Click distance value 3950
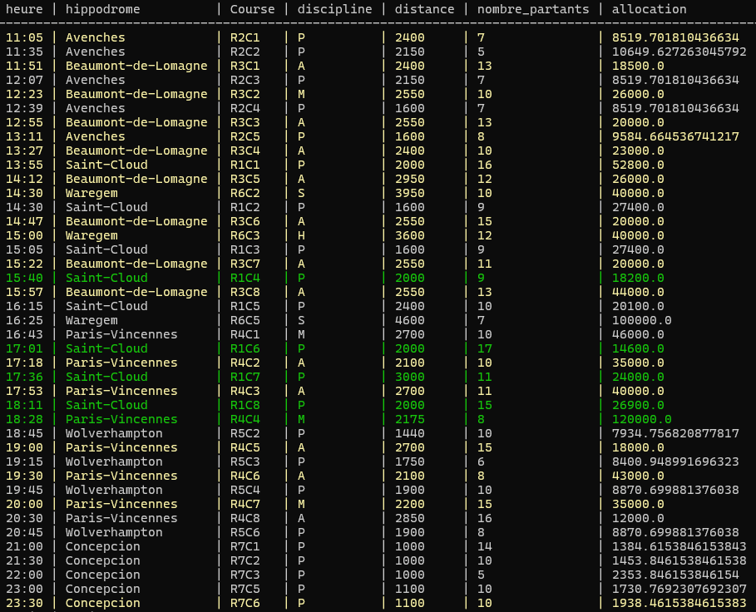Image resolution: width=756 pixels, height=612 pixels. coord(410,193)
